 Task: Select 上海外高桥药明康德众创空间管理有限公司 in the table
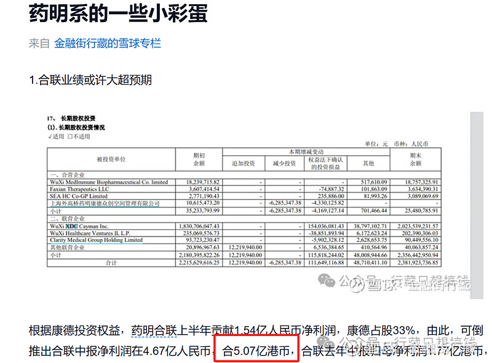point(105,203)
